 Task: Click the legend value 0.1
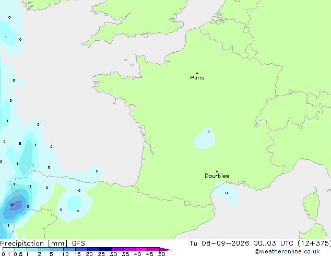pyautogui.click(x=6, y=254)
